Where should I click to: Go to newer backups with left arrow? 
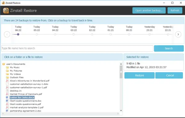pos(7,34)
